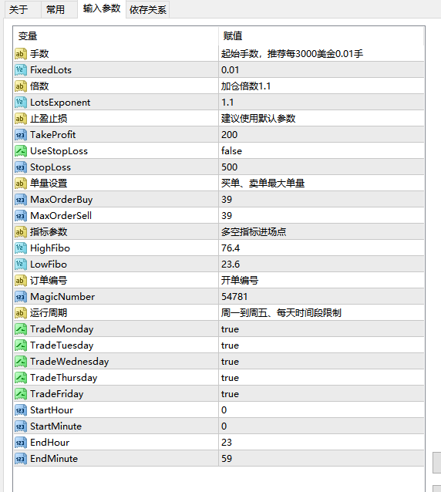Click the integer icon beside StopLoss
This screenshot has width=441, height=492.
20,167
